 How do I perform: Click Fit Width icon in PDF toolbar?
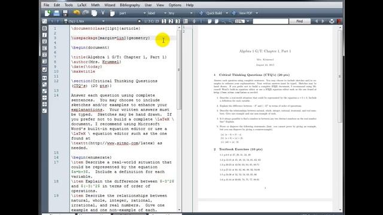tap(209, 21)
